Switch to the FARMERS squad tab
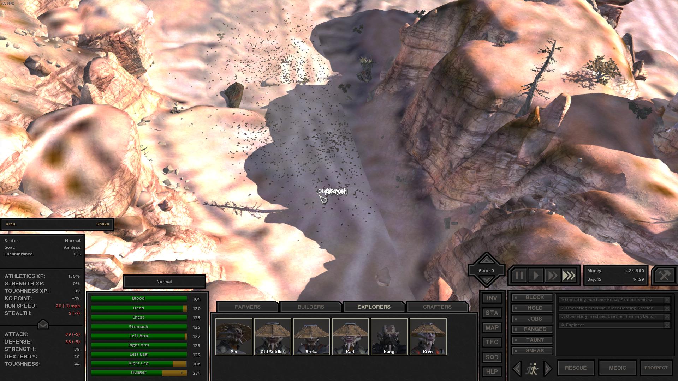The image size is (678, 381). (x=248, y=307)
